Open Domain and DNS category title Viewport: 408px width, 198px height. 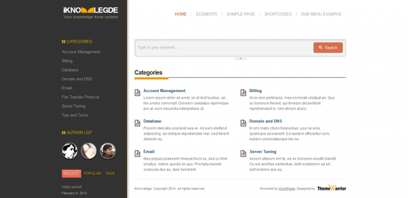pyautogui.click(x=266, y=121)
